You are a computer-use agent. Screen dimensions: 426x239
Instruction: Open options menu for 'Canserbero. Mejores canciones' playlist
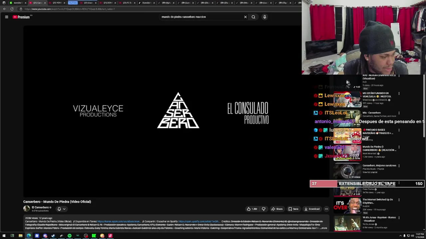399,166
